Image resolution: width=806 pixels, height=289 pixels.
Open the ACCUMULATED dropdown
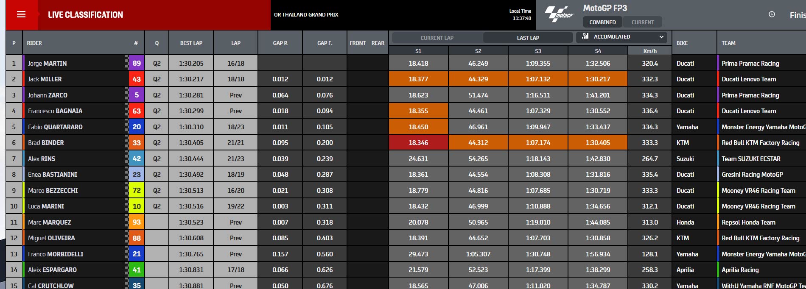point(621,37)
